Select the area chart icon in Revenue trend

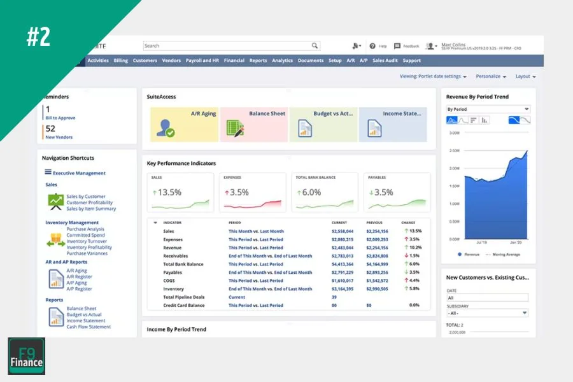[452, 119]
